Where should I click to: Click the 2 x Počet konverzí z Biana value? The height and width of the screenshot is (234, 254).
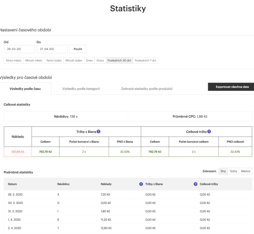click(84, 152)
